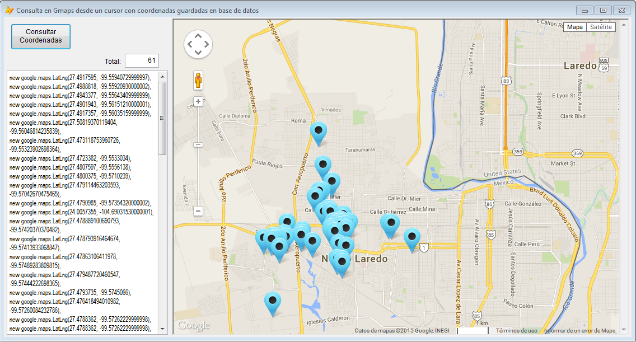Select the marker right of Calle Gutiérrez label
The image size is (636, 342).
click(x=391, y=224)
